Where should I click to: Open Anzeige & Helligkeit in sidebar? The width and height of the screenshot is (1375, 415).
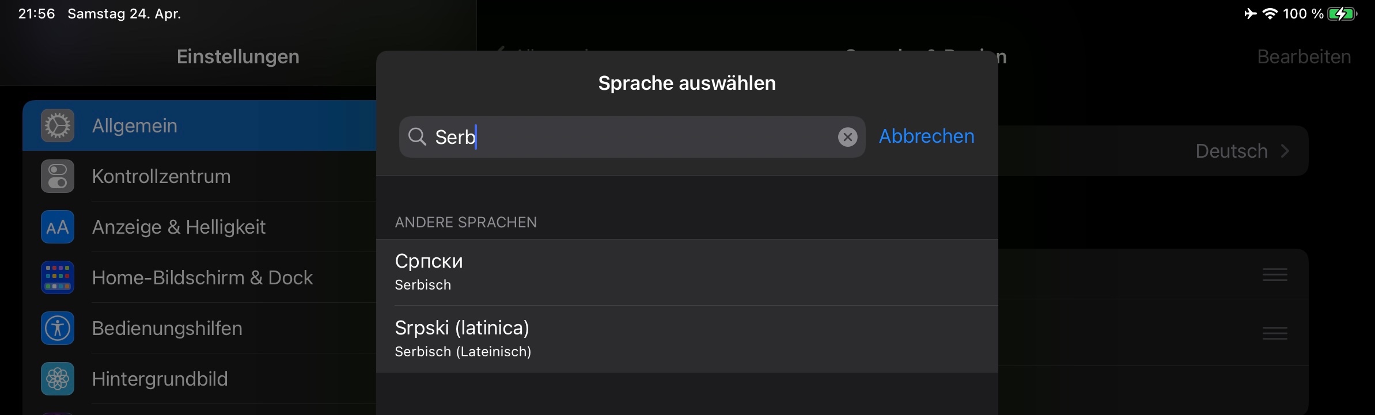click(x=179, y=227)
